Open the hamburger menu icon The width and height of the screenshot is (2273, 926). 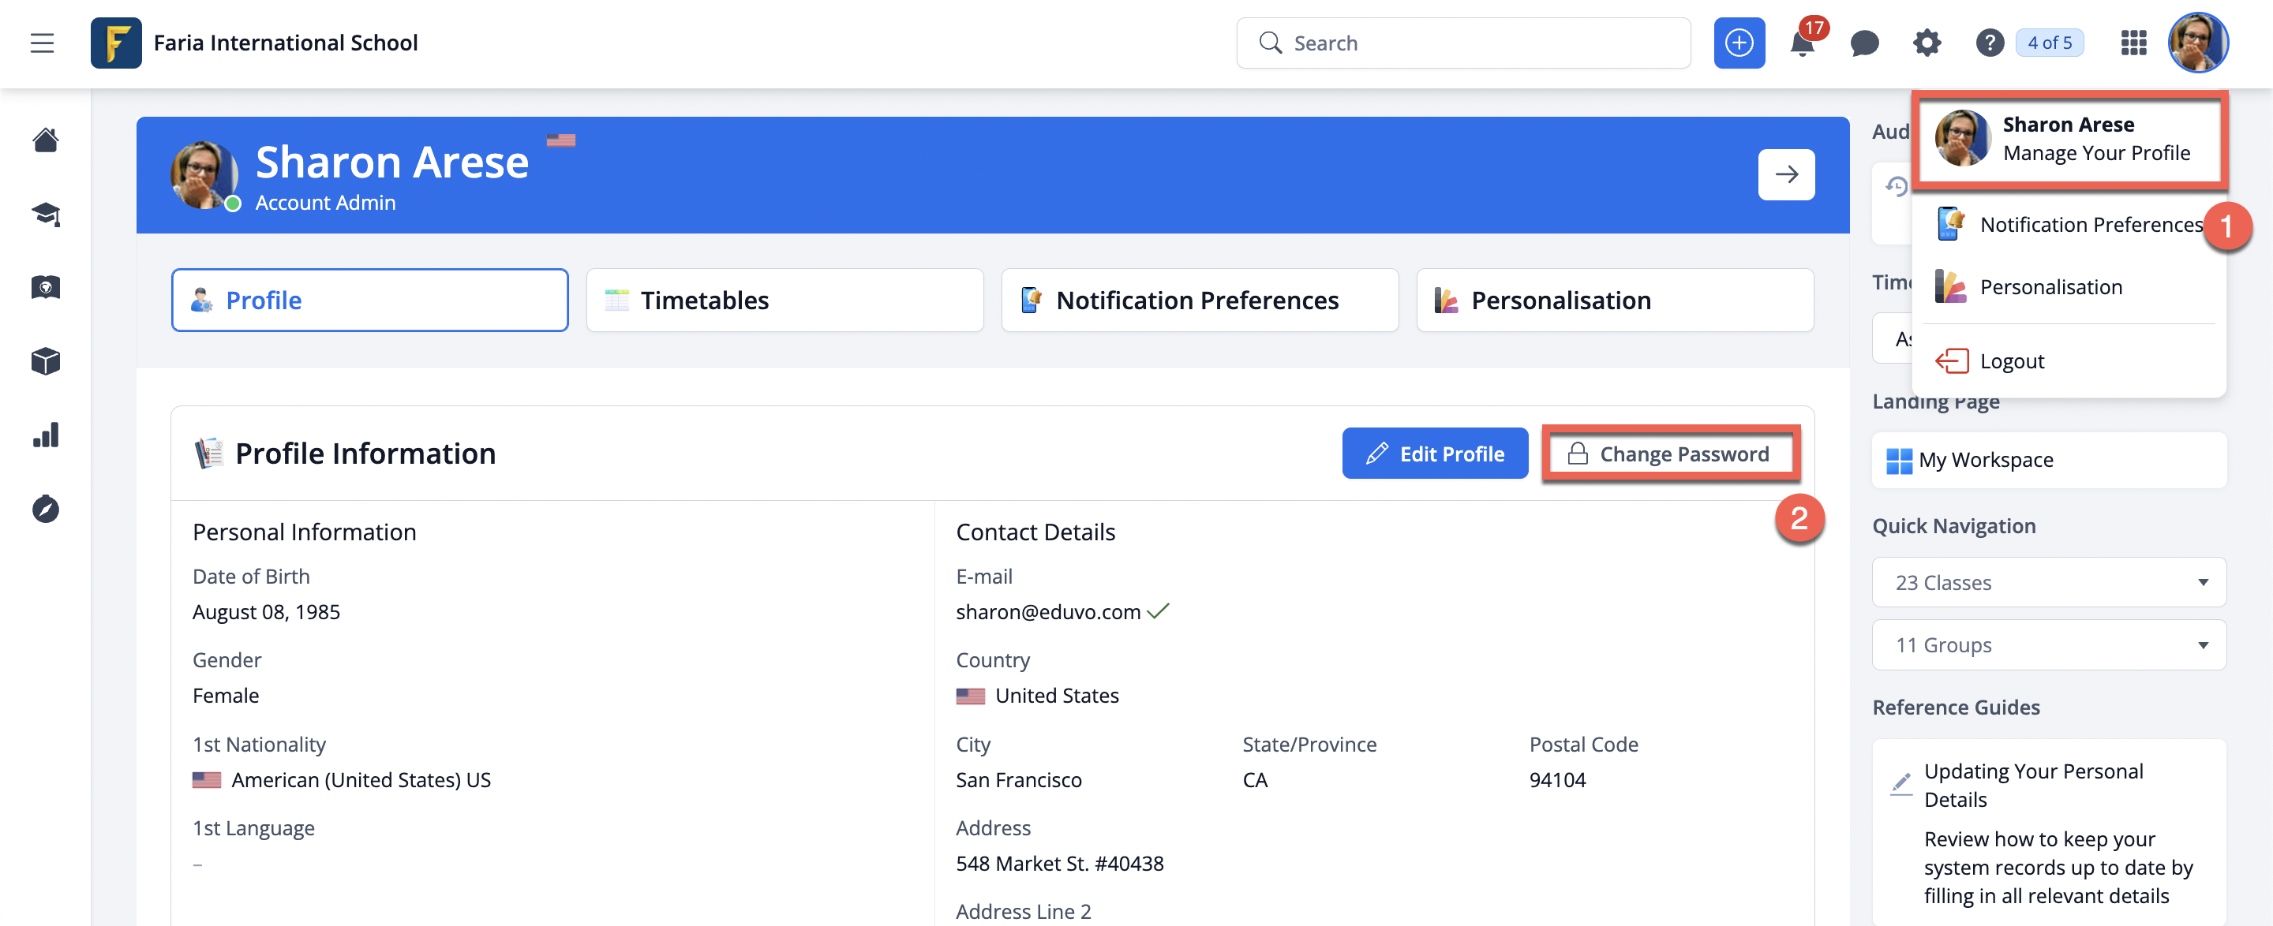pos(43,43)
